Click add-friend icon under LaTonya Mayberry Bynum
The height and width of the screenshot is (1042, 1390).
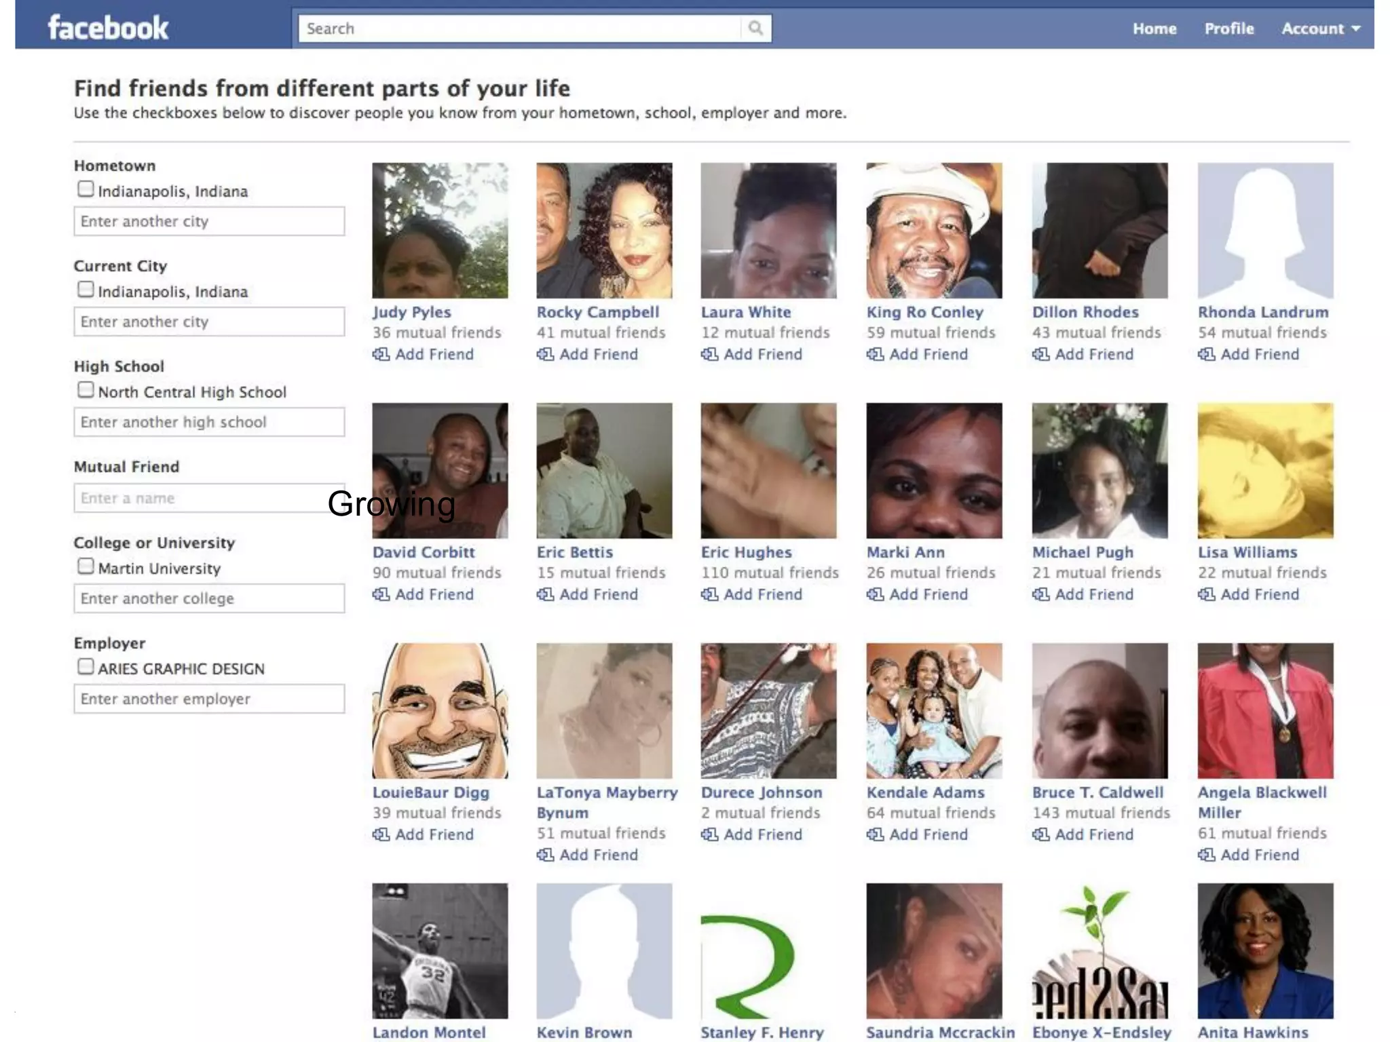click(x=545, y=855)
